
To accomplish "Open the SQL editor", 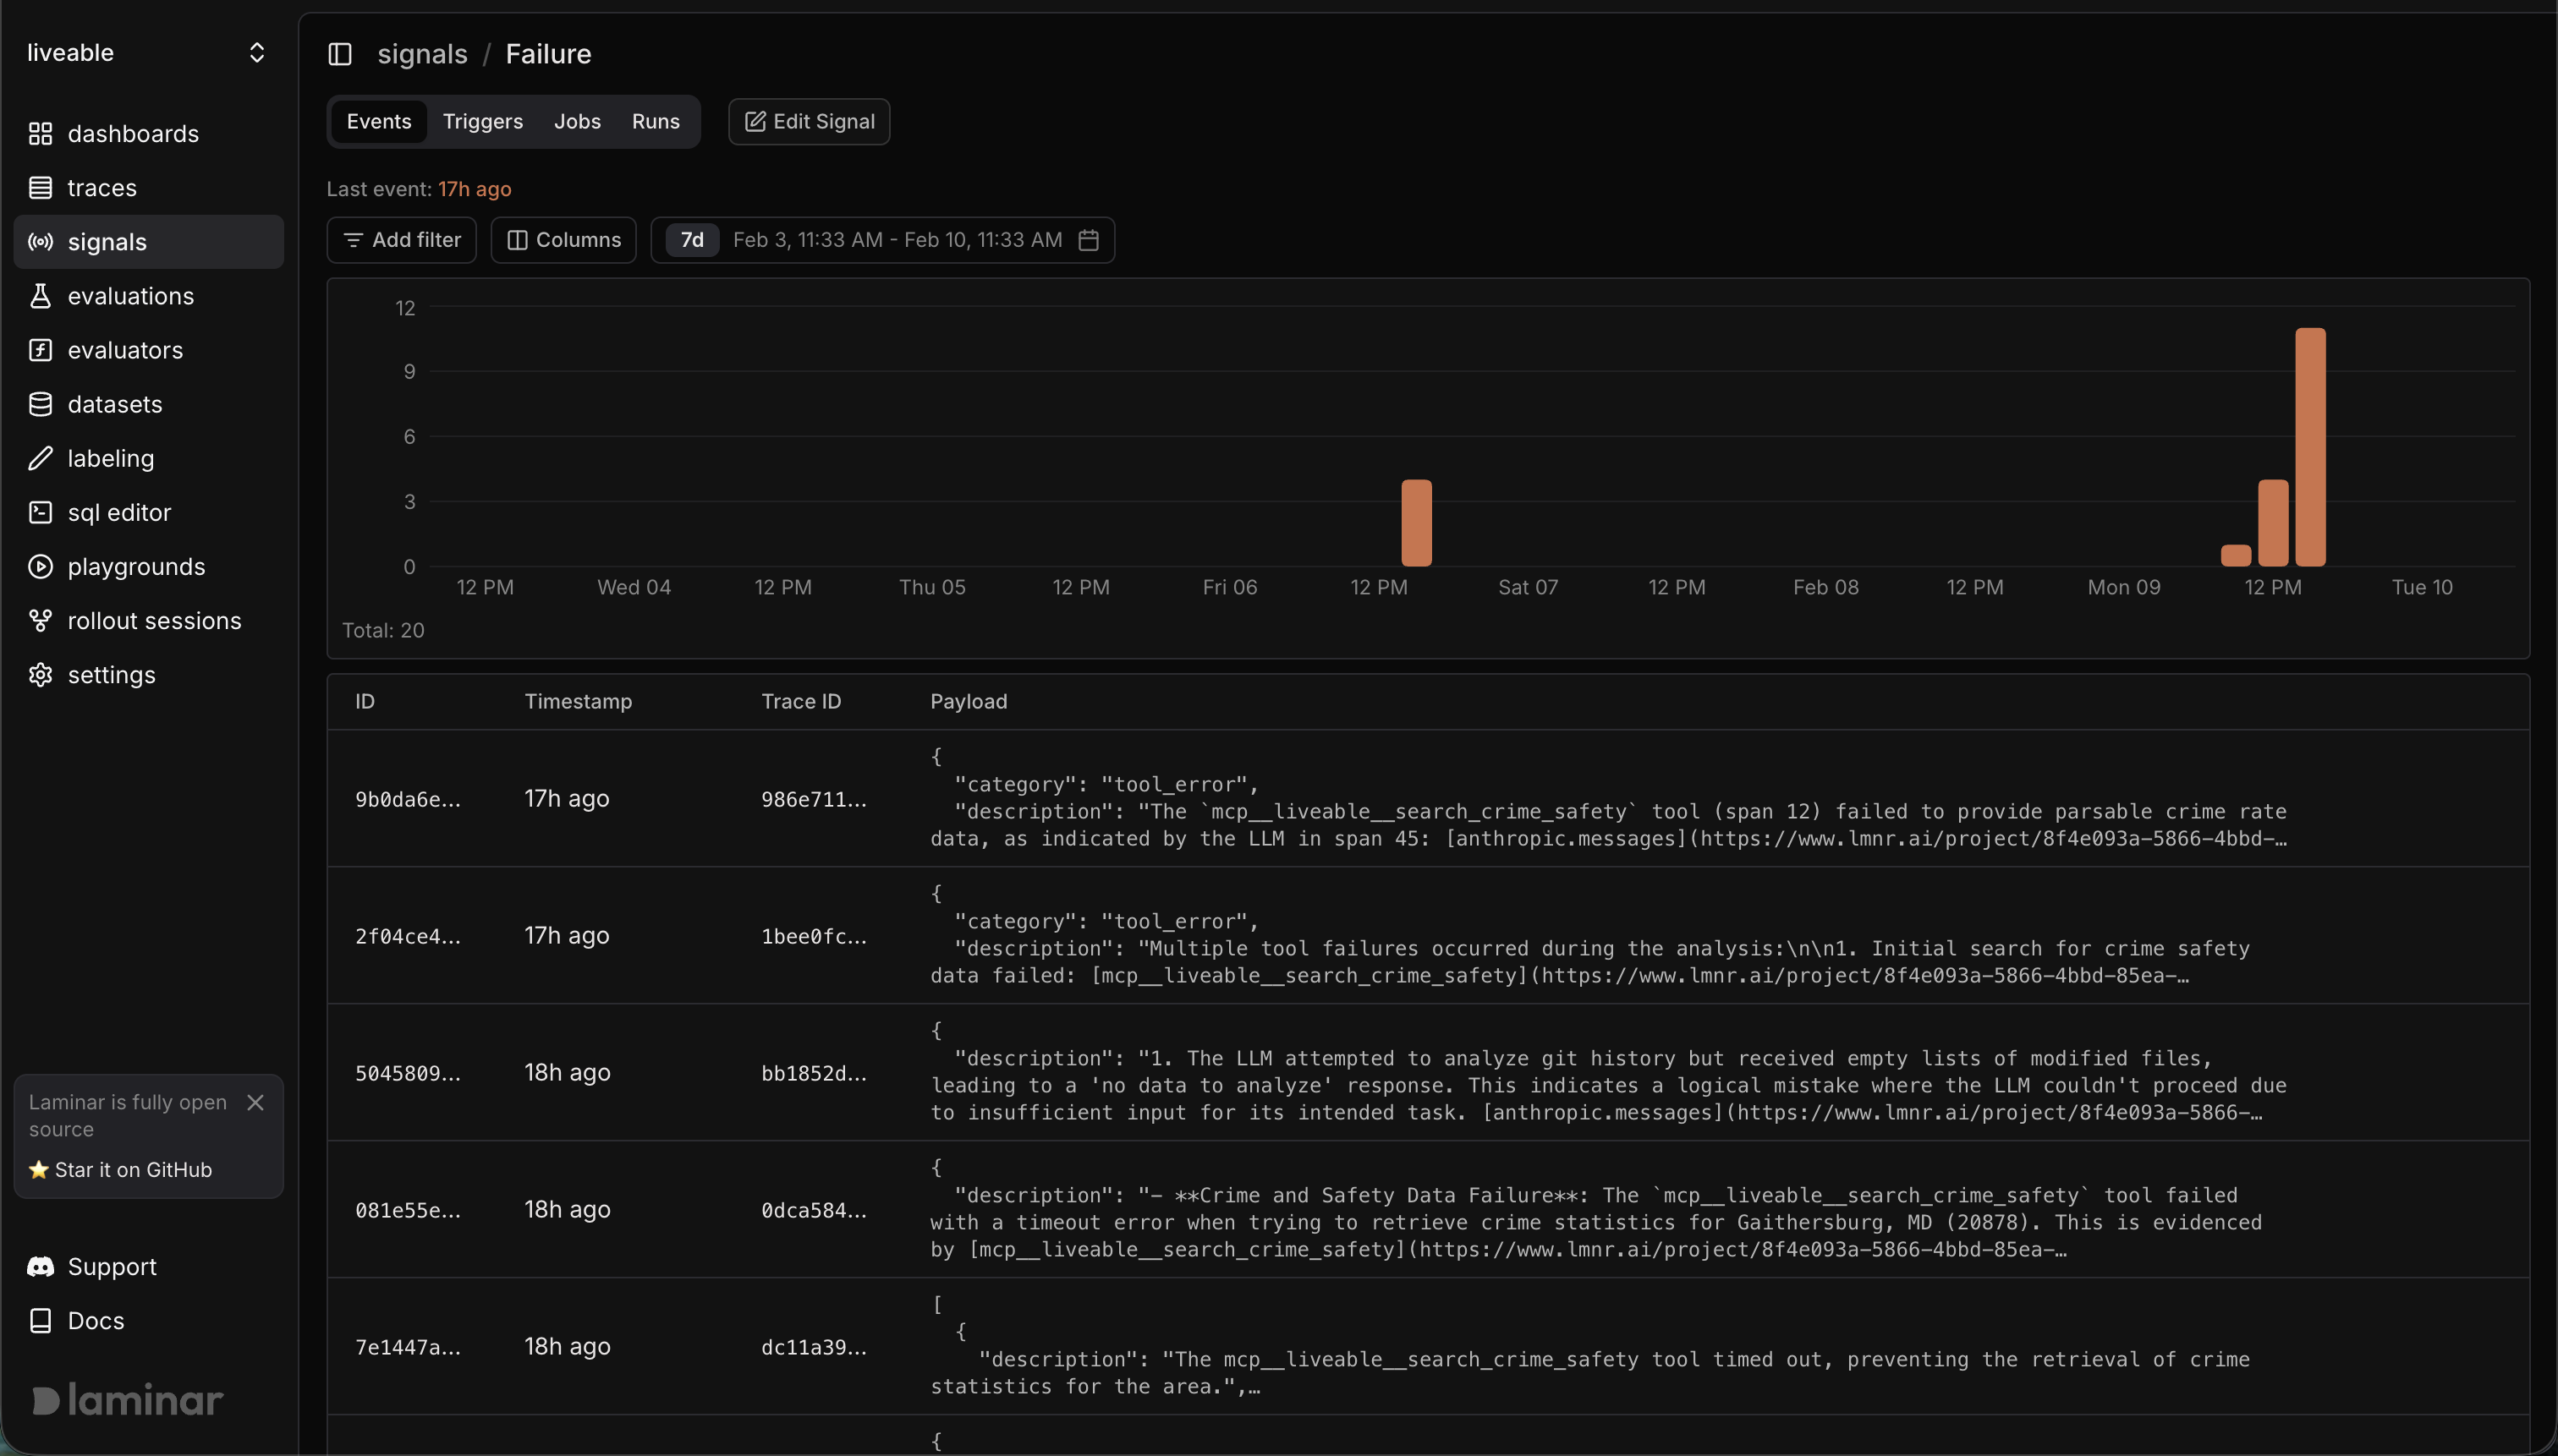I will click(x=119, y=512).
